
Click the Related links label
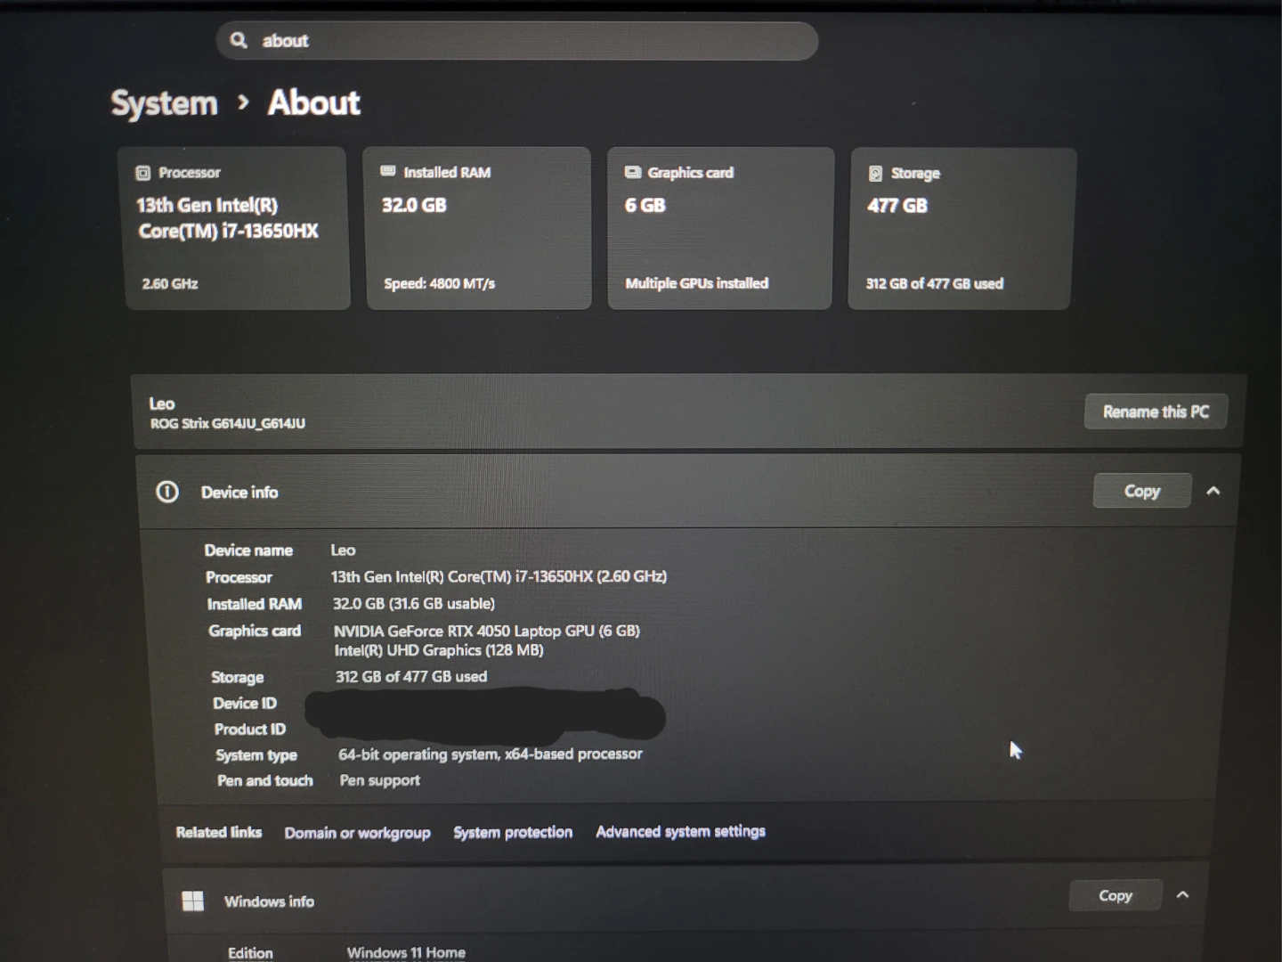click(219, 832)
